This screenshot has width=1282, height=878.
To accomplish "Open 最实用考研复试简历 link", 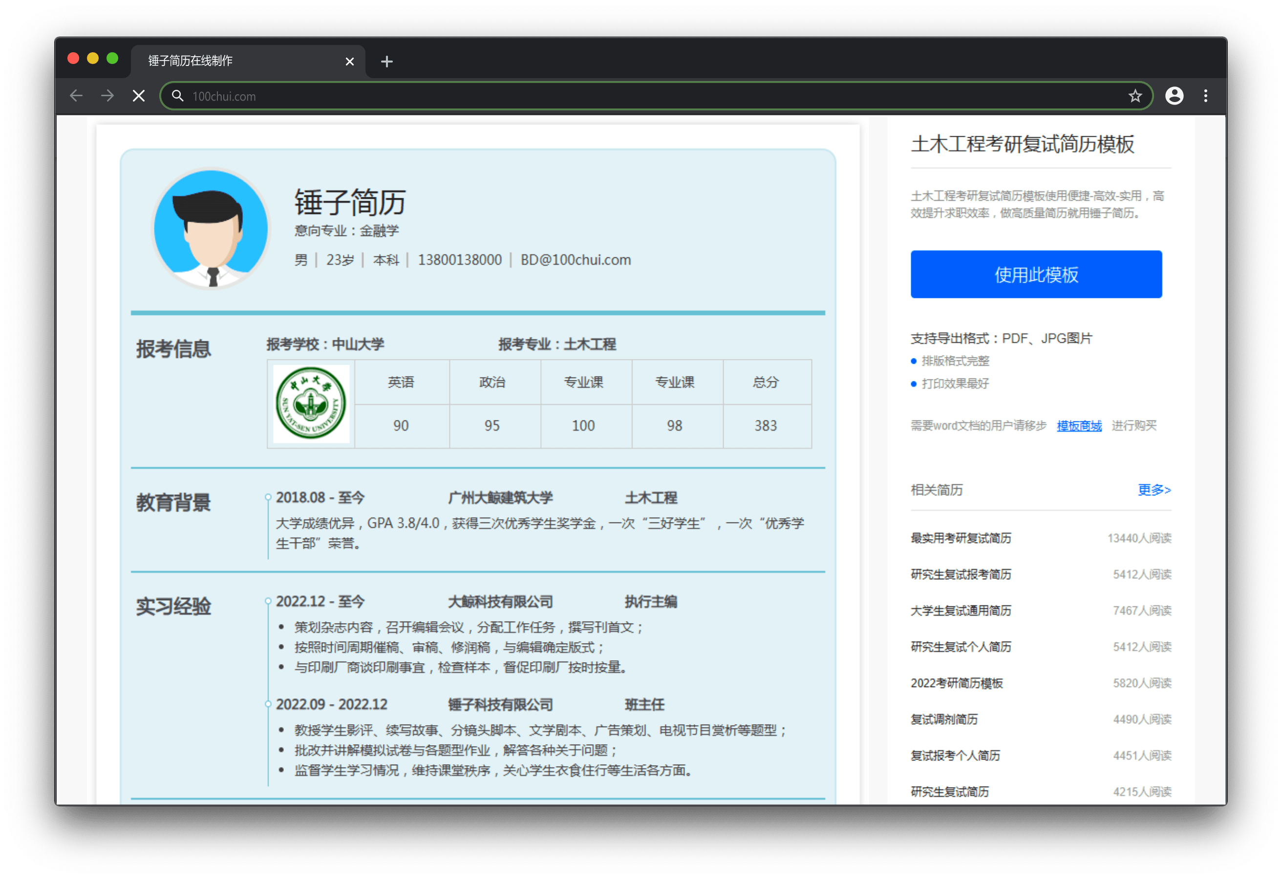I will 961,538.
